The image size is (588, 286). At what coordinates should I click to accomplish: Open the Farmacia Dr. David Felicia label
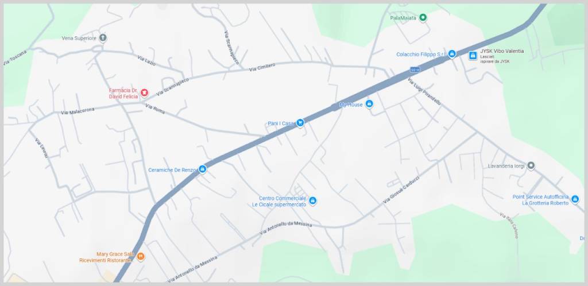point(123,94)
